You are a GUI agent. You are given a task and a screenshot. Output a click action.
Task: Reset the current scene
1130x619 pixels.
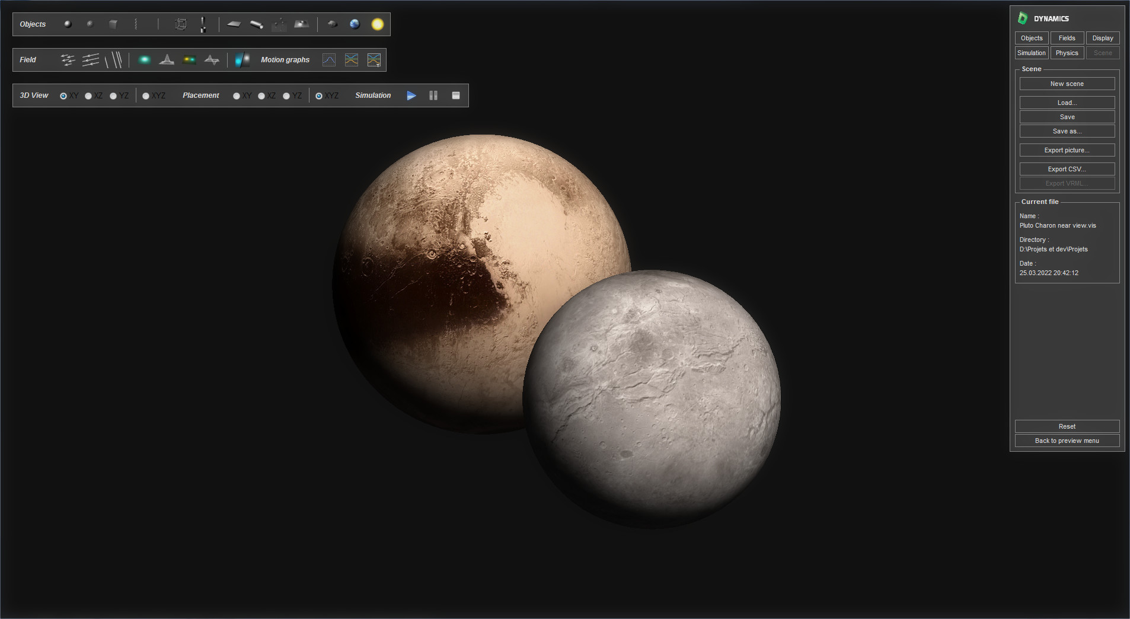pos(1067,426)
